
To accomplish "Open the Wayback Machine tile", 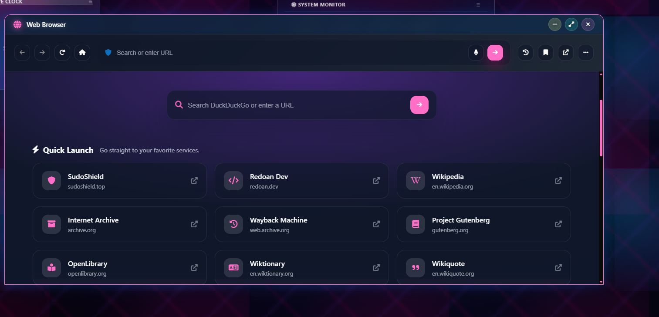I will 301,224.
